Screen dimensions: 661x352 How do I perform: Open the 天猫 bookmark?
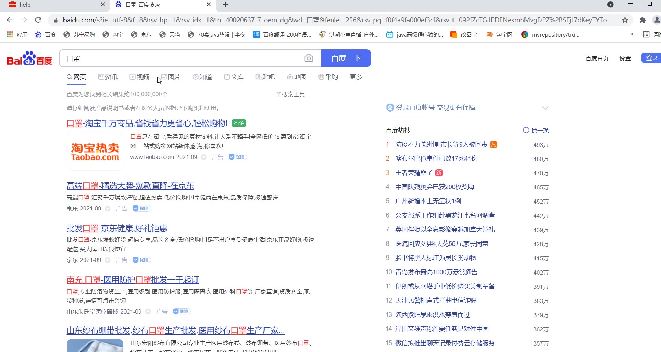pos(170,34)
